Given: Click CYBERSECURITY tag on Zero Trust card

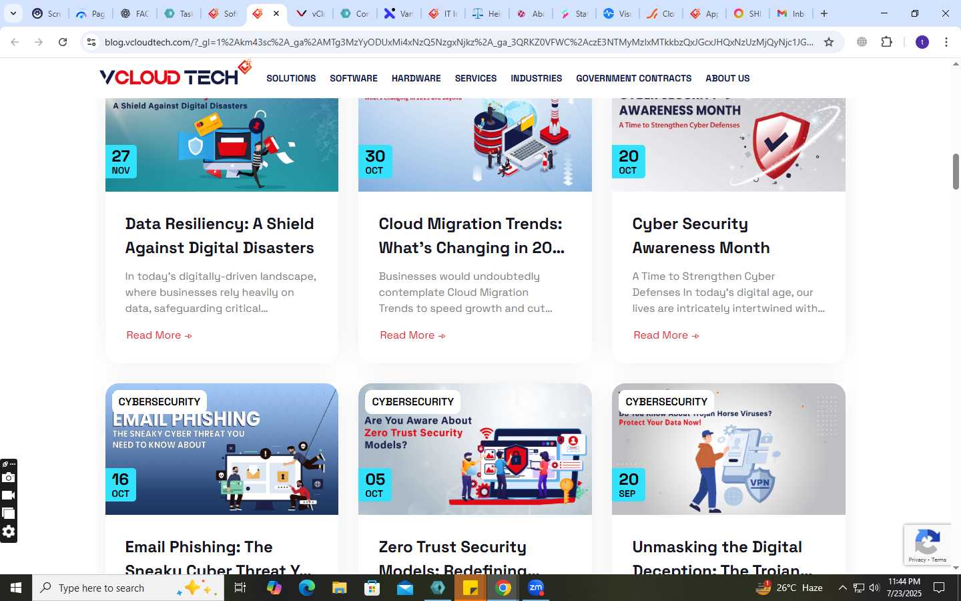Looking at the screenshot, I should coord(413,401).
